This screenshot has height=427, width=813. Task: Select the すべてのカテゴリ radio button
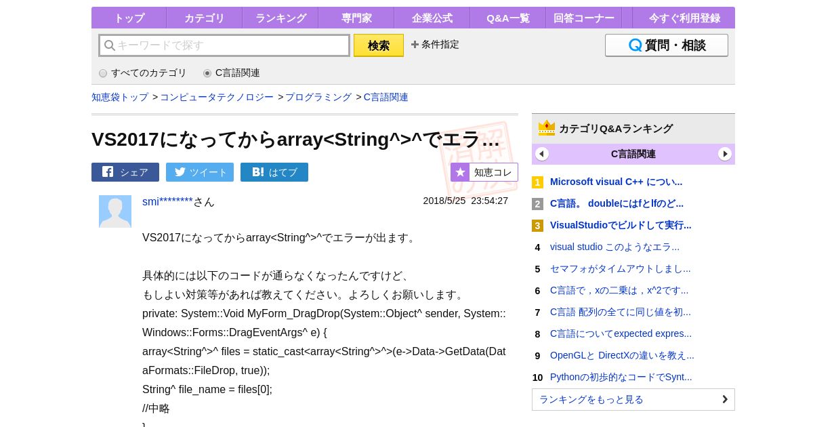[x=103, y=73]
